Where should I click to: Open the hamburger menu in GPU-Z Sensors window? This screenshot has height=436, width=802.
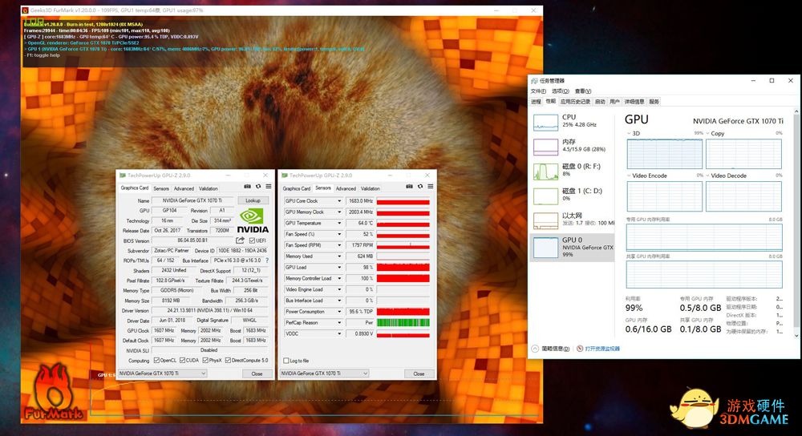[x=431, y=187]
